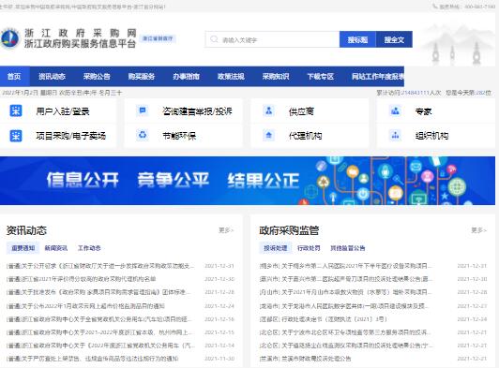Click the 节能环保 recycle icon
This screenshot has height=368, width=499.
[143, 135]
